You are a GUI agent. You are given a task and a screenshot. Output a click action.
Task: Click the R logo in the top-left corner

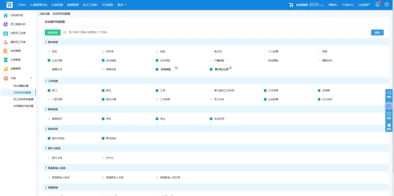coord(9,5)
